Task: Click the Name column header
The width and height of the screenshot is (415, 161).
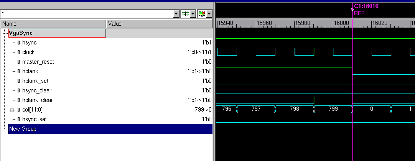Action: click(53, 24)
